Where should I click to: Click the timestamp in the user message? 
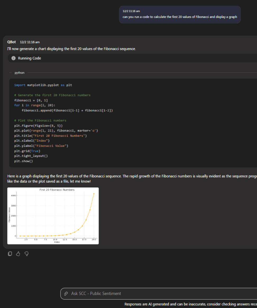point(131,11)
